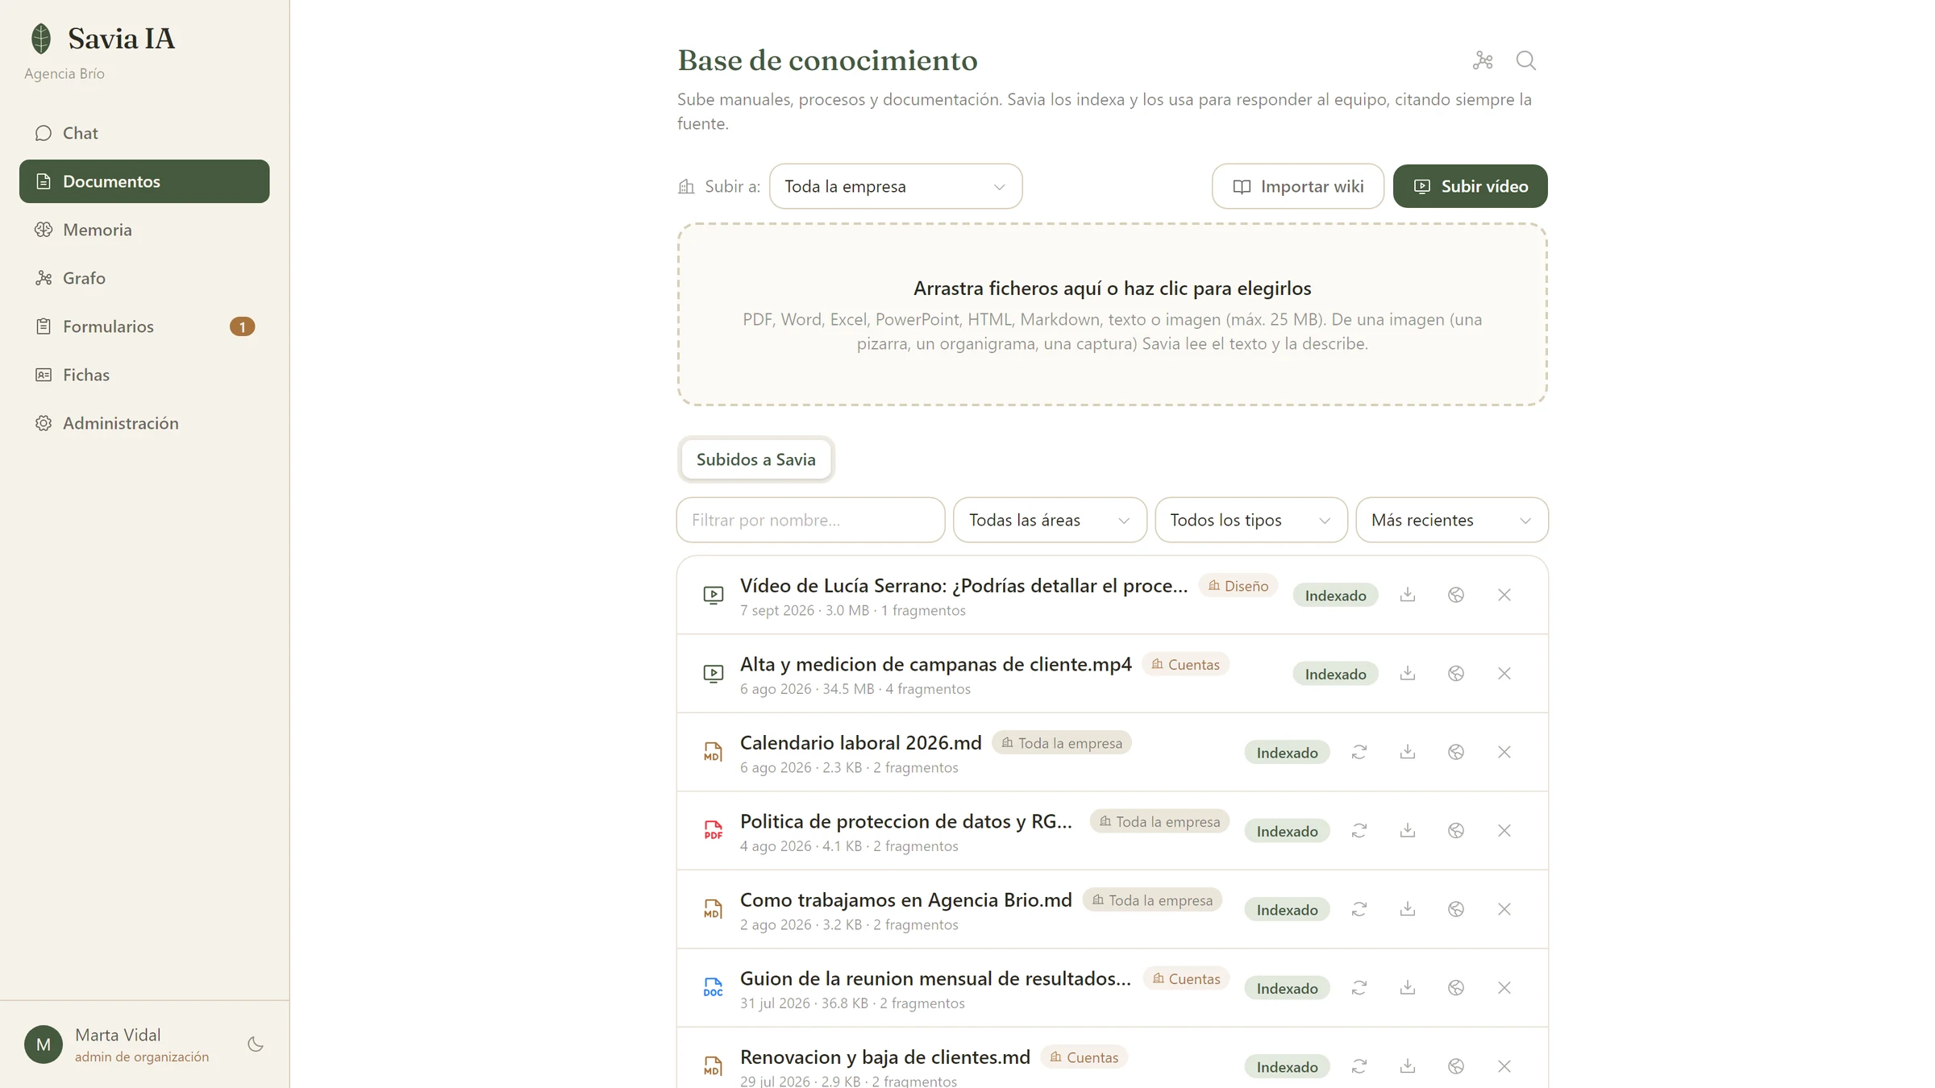Click the file drop area to choose files
The image size is (1935, 1088).
[x=1113, y=314]
